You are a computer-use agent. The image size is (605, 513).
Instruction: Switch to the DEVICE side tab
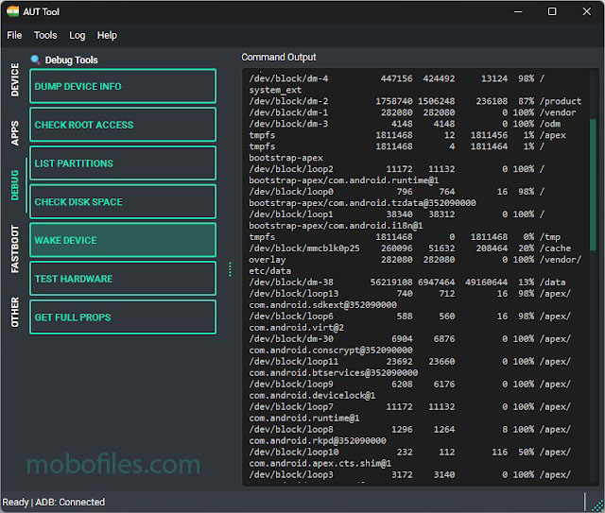pyautogui.click(x=15, y=80)
